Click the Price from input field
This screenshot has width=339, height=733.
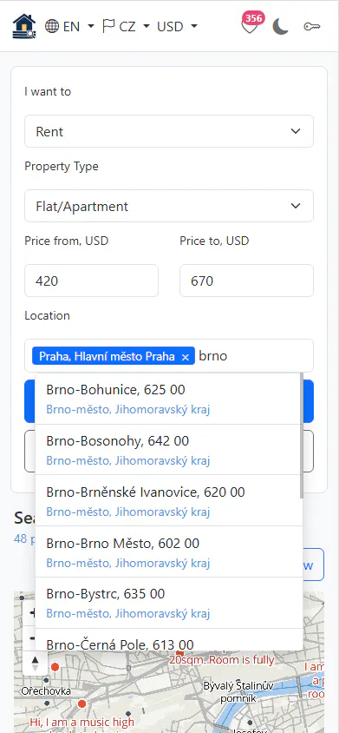pos(92,281)
